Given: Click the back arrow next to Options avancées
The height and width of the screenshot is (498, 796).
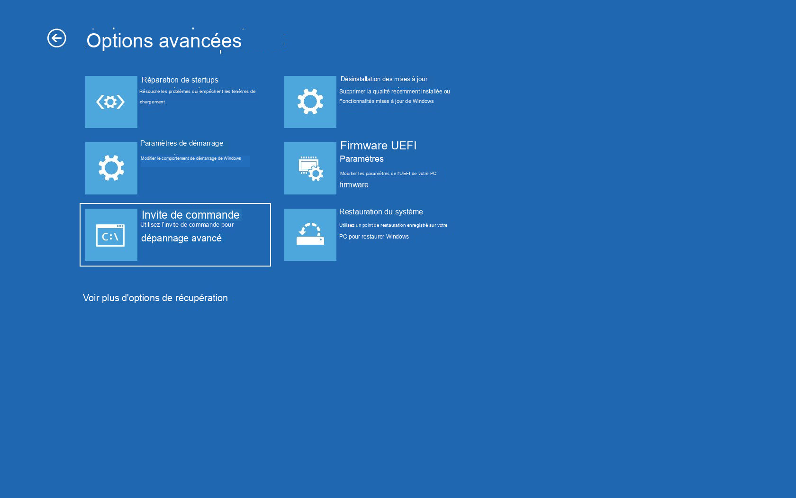Looking at the screenshot, I should point(56,38).
